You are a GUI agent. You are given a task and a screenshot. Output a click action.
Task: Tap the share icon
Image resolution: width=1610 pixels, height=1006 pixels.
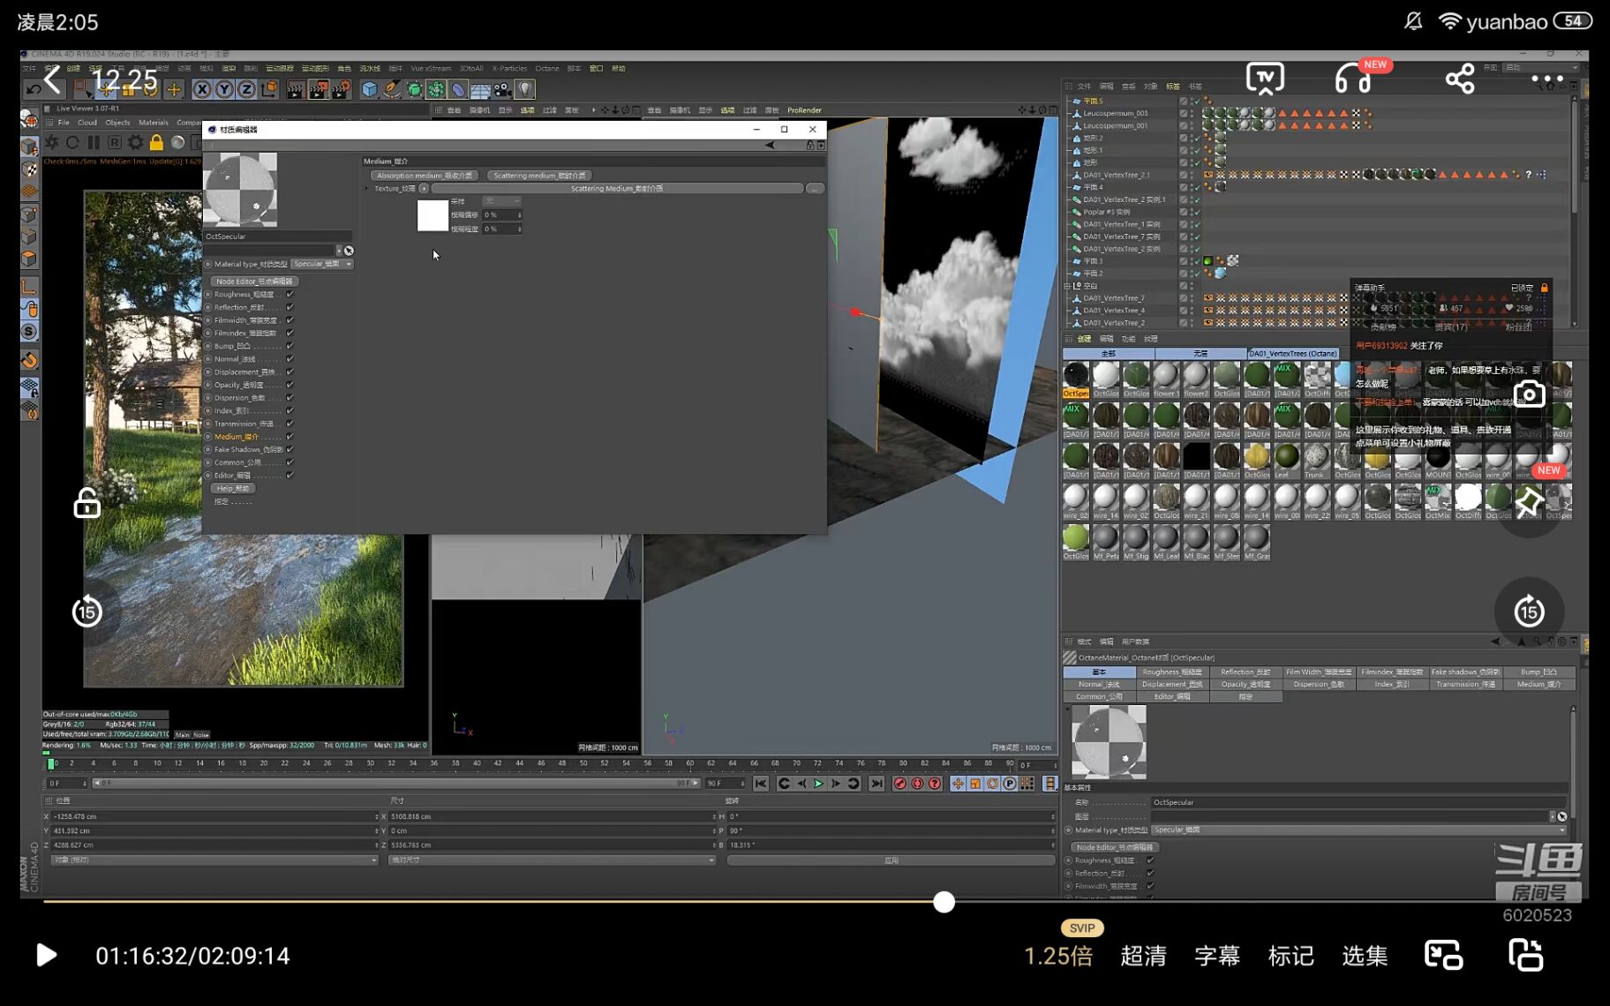click(1460, 79)
